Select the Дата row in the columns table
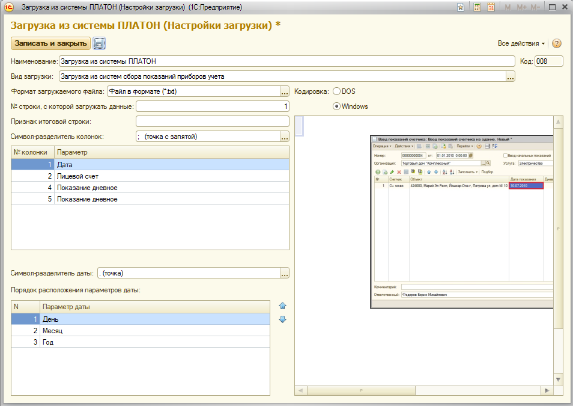The width and height of the screenshot is (573, 406). coord(150,165)
